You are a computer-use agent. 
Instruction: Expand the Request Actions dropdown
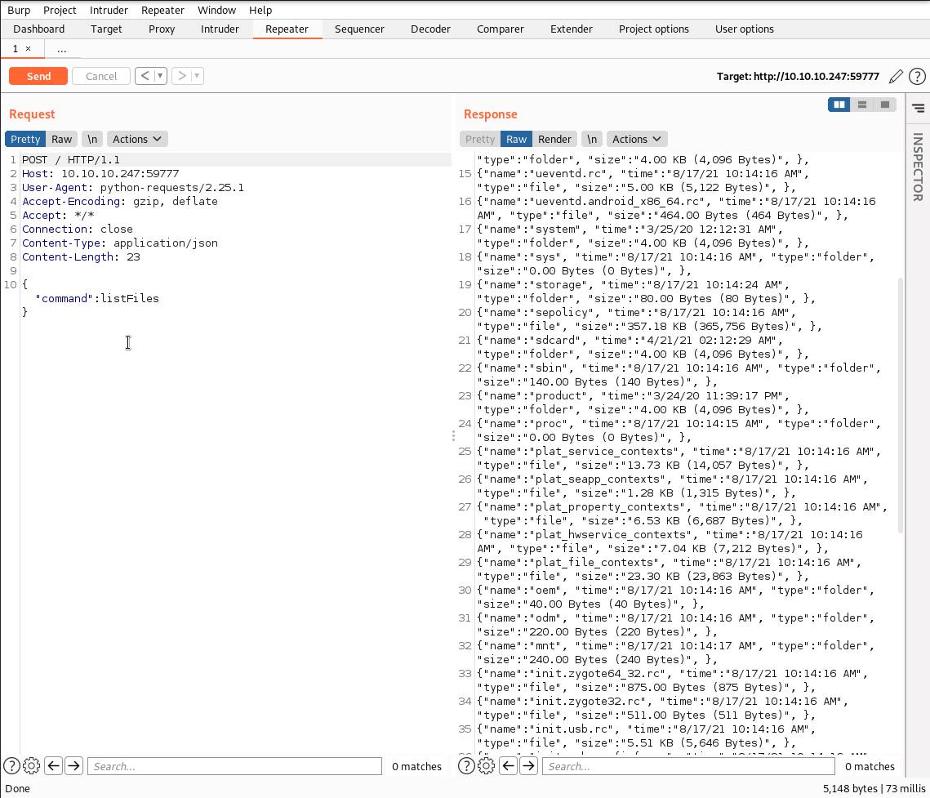coord(137,139)
